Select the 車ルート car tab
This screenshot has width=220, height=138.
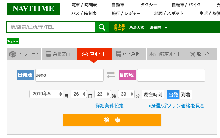[x=94, y=54]
